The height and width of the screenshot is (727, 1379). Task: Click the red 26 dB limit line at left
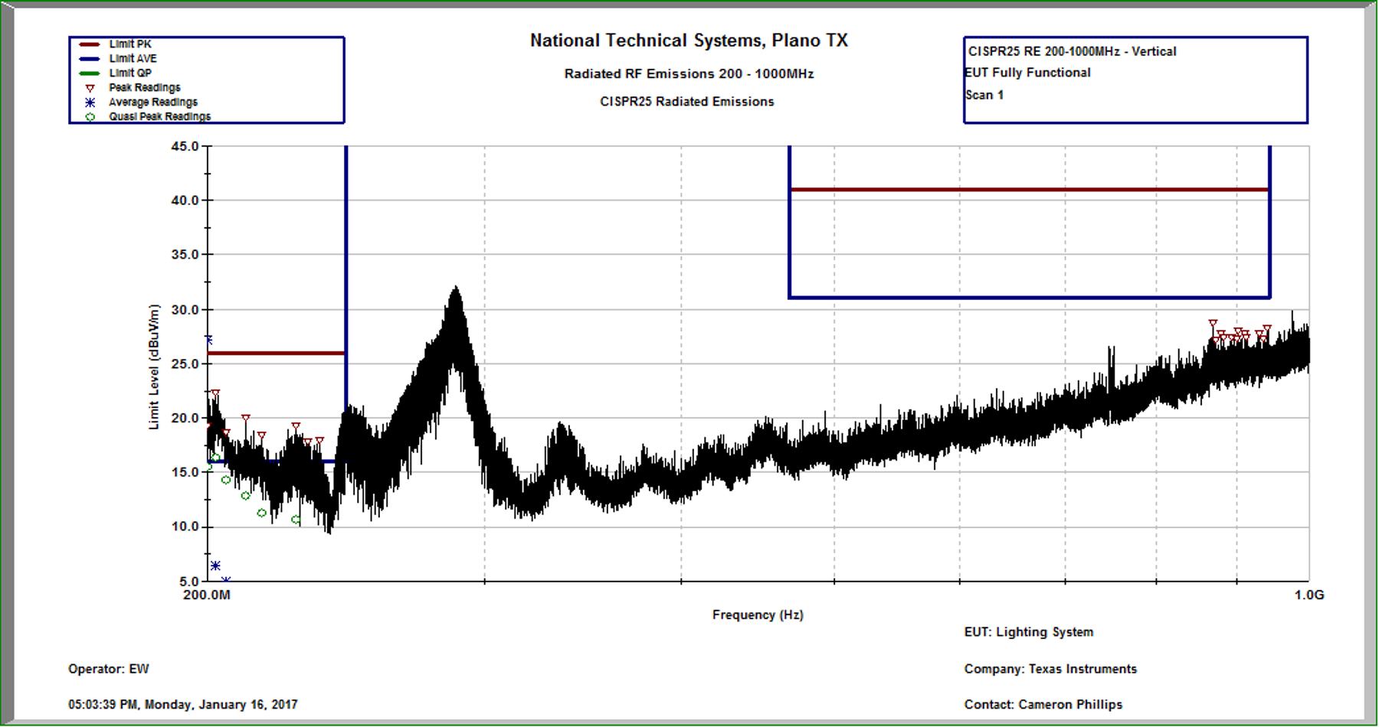pos(276,353)
